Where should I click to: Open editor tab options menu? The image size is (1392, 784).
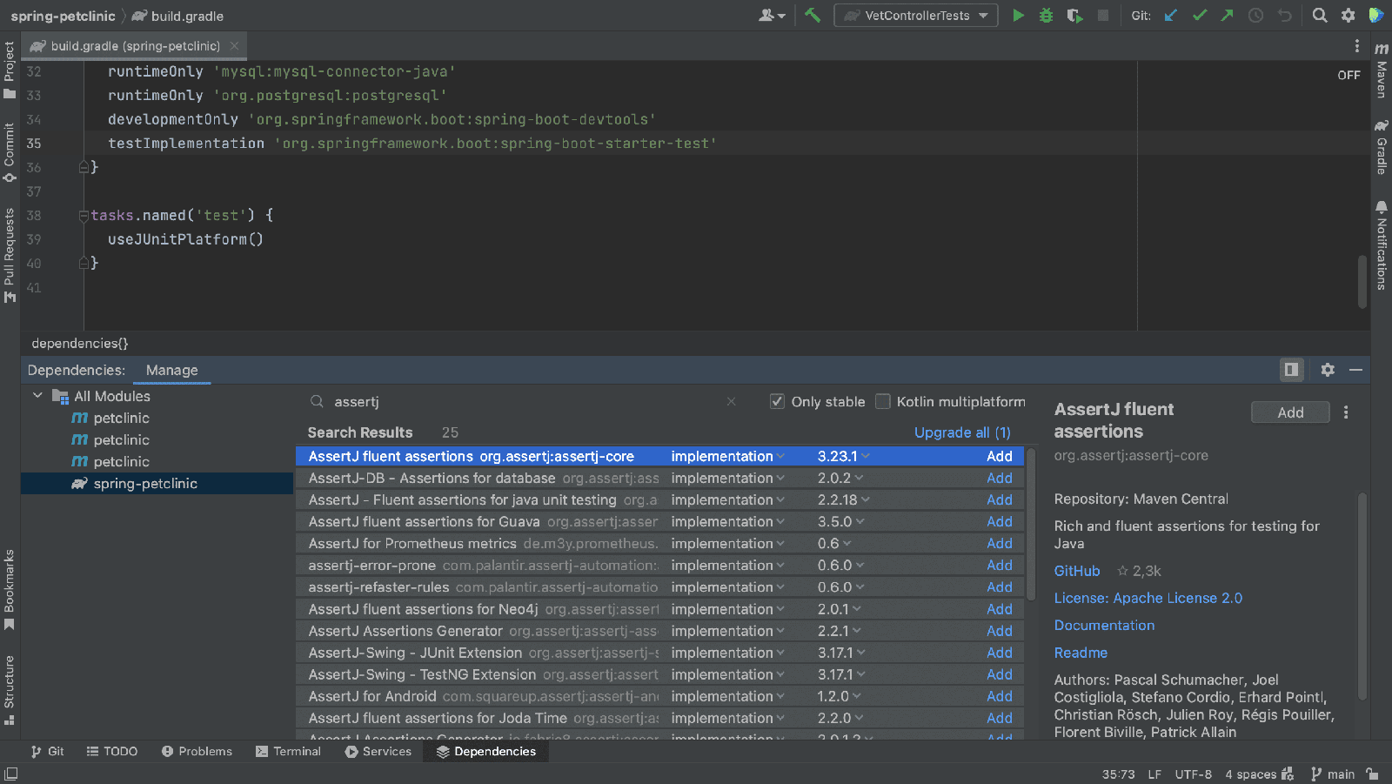[1356, 46]
